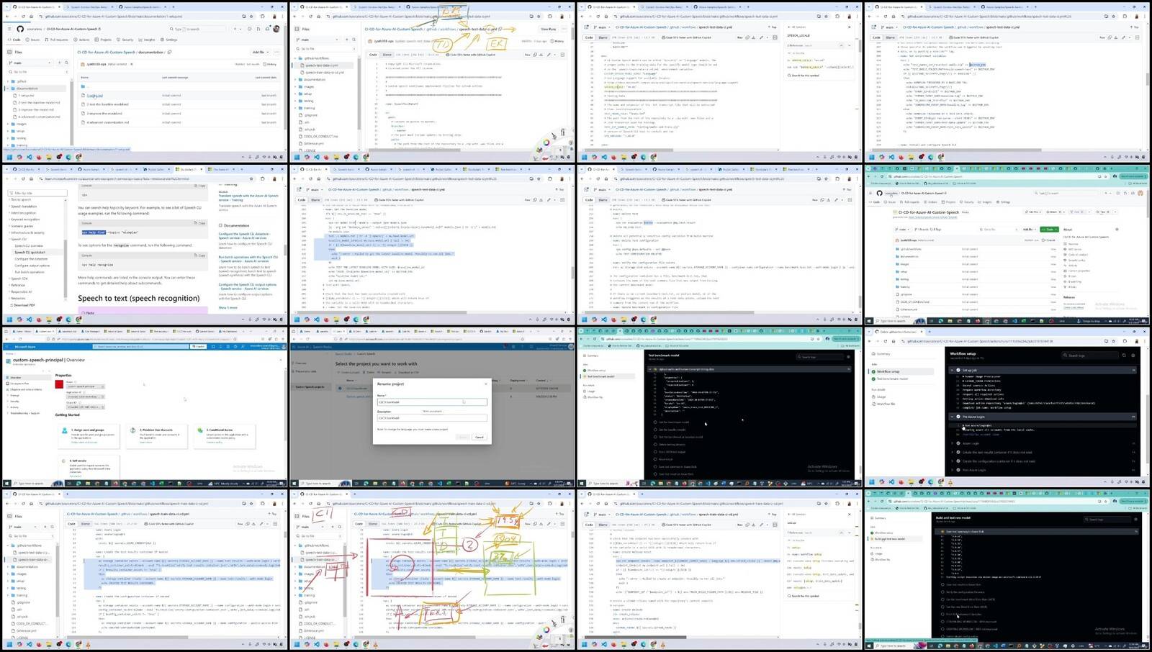Open Add file dropdown on documentation folder page
Viewport: 1152px width, 652px height.
tap(259, 52)
